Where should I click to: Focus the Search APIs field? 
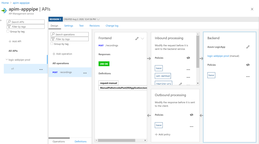pyautogui.click(x=26, y=22)
